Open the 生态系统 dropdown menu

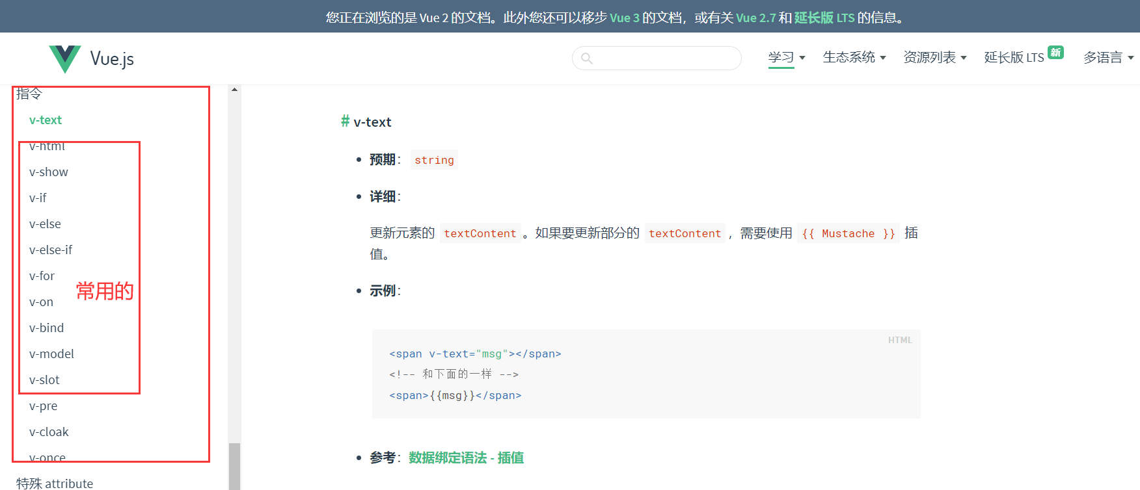[x=854, y=57]
